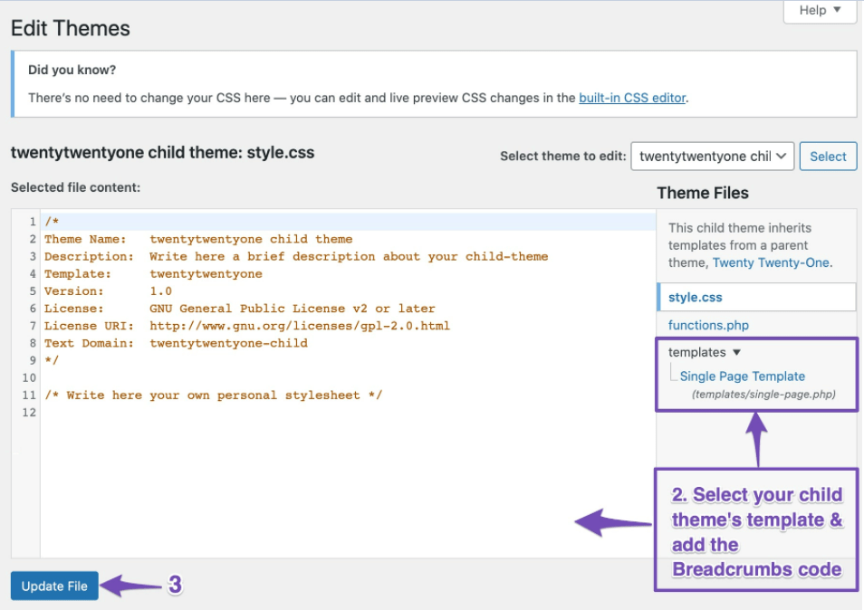Click the Theme Files panel header
Image resolution: width=864 pixels, height=610 pixels.
[703, 192]
